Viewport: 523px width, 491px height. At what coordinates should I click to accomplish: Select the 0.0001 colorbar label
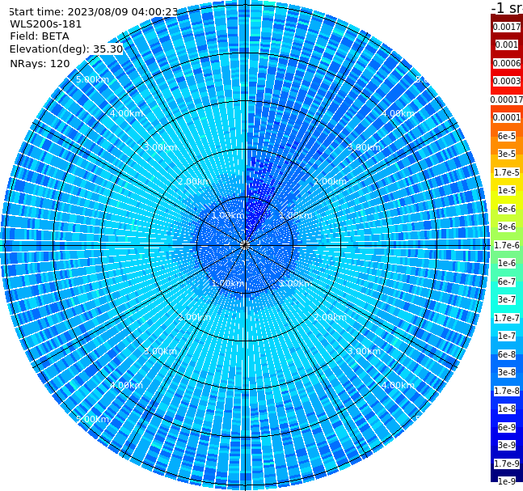pyautogui.click(x=507, y=117)
